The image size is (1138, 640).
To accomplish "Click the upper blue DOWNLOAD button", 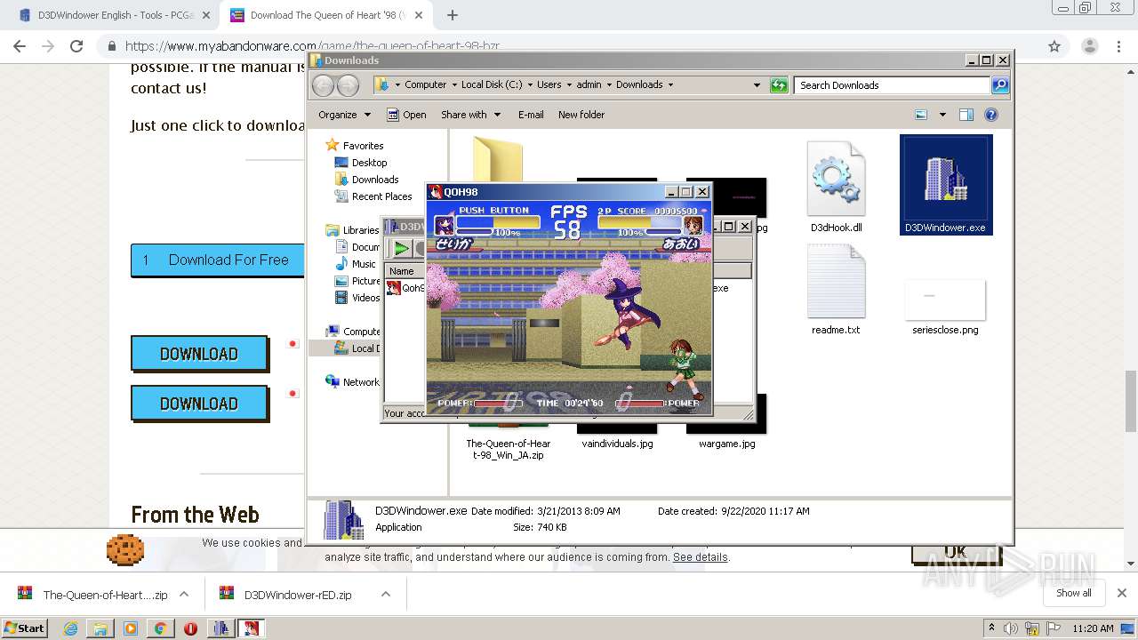I will (199, 354).
